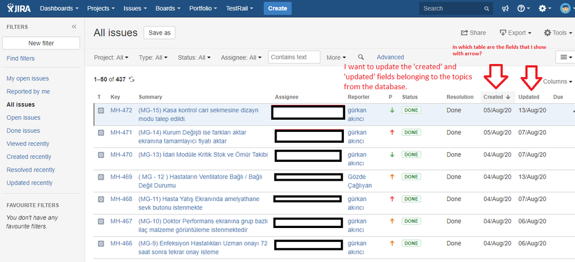Viewport: 575px width, 262px height.
Task: Collapse the filters sidebar with double chevron
Action: click(74, 26)
